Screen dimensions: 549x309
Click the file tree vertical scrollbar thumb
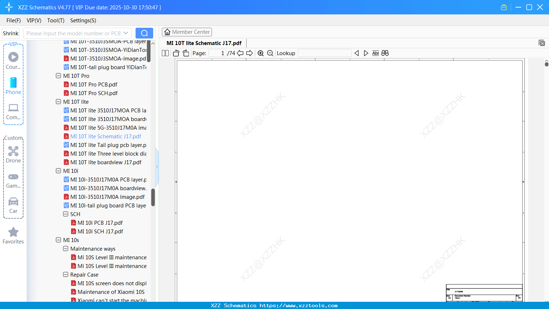pyautogui.click(x=153, y=197)
